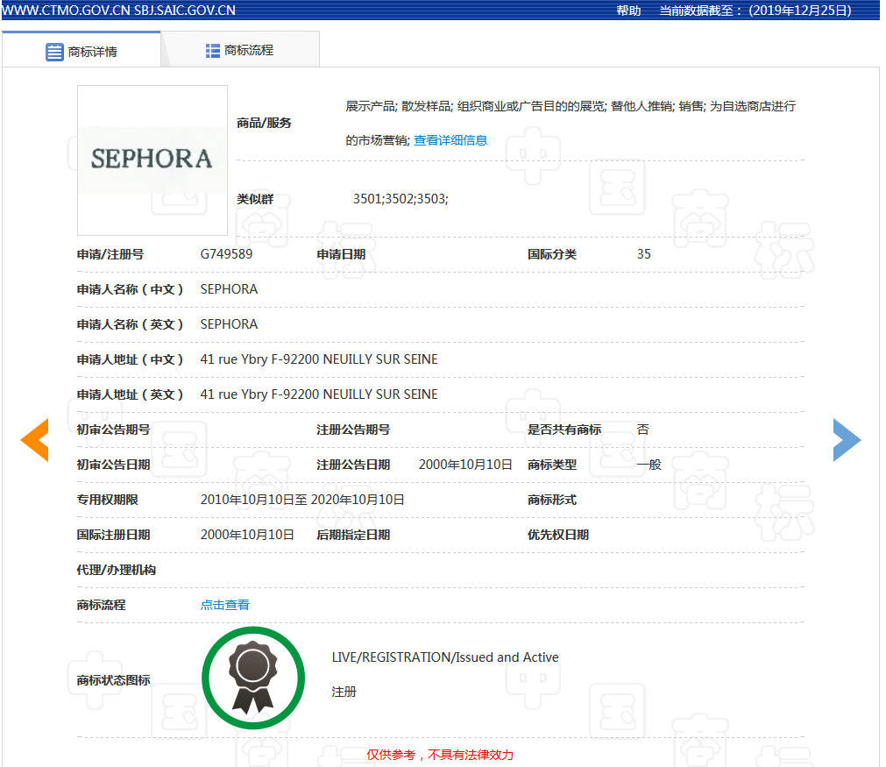886x767 pixels.
Task: Click the 初审公告日期 field label
Action: (114, 464)
